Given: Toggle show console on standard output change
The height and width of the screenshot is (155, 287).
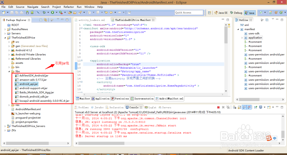Looking at the screenshot, I should point(244,107).
